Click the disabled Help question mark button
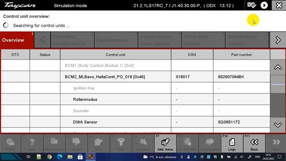This screenshot has width=286, height=161. [32, 143]
